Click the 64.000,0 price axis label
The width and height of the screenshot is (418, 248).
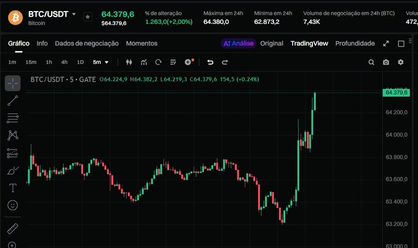pyautogui.click(x=396, y=134)
